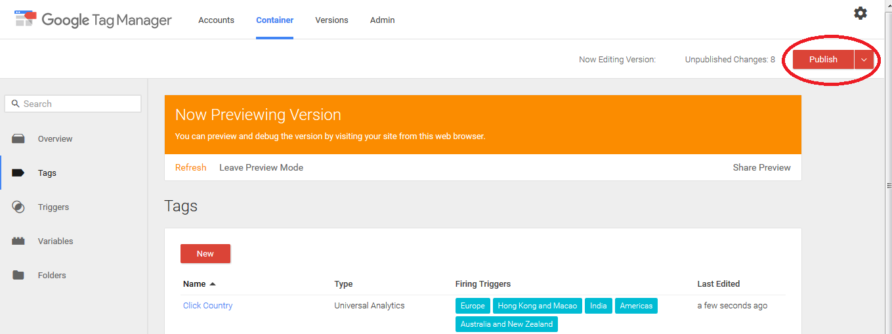Click the Folders sidebar folder icon
892x334 pixels.
pos(18,275)
